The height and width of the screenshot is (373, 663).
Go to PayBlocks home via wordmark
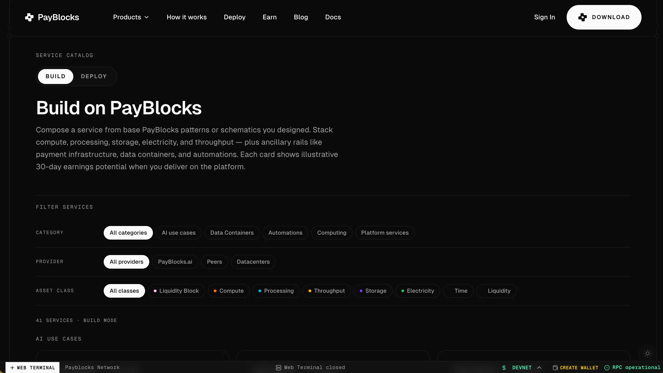[58, 17]
